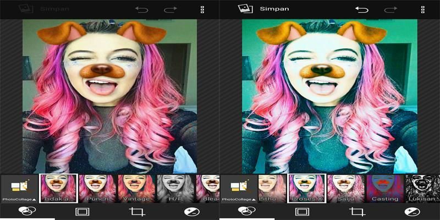Screen dimensions: 440x220
Task: Expand PhotoCollage in the left editor
Action: 19,189
